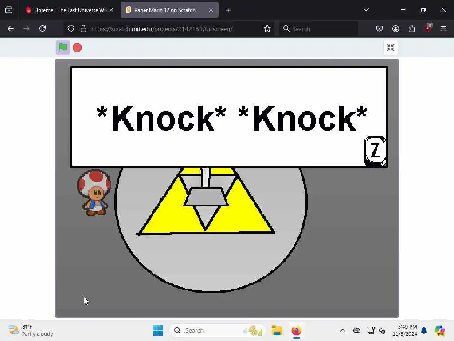Go back to the previous page
The width and height of the screenshot is (454, 341).
[11, 28]
